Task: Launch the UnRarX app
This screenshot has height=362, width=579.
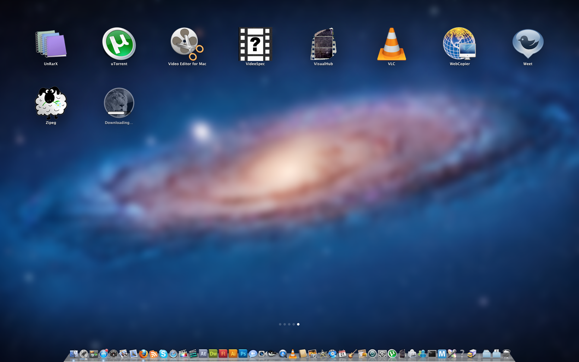Action: pos(51,44)
